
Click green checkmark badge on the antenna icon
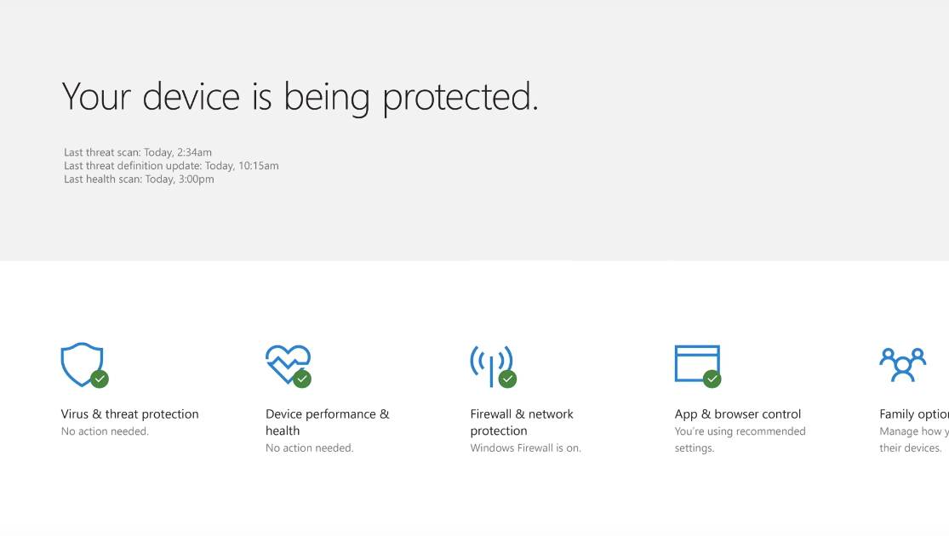pos(508,379)
